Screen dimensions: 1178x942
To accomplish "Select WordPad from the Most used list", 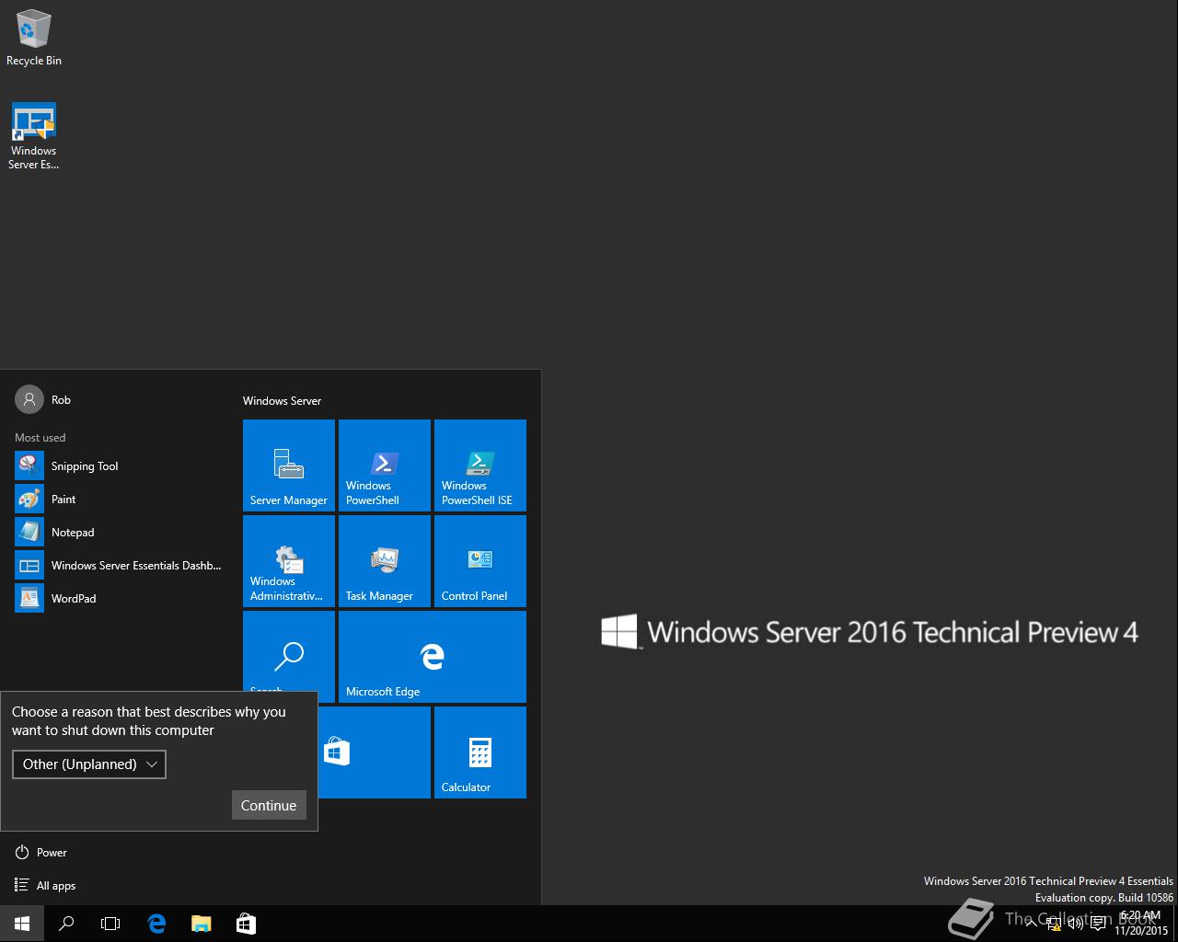I will (x=74, y=599).
